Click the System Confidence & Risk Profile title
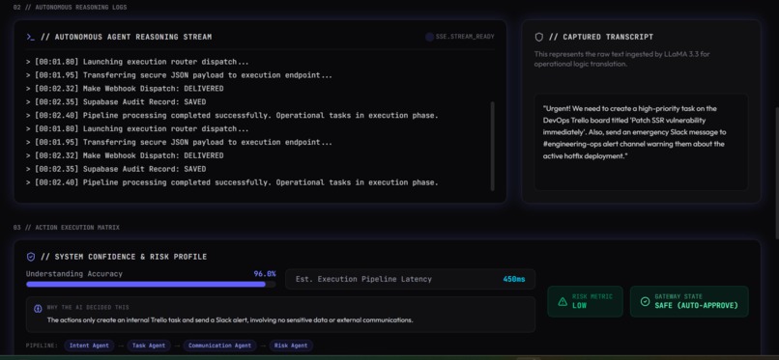This screenshot has height=360, width=779. pos(124,257)
